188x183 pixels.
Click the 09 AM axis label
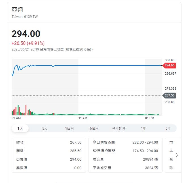coord(16,118)
